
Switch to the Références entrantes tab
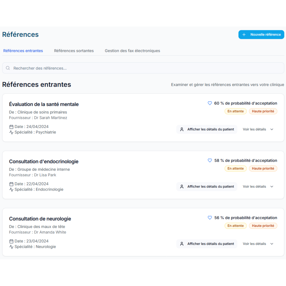tap(23, 51)
